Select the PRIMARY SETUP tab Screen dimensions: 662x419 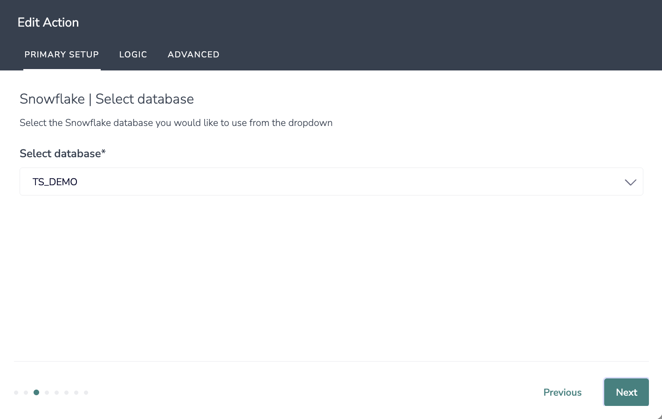click(62, 55)
